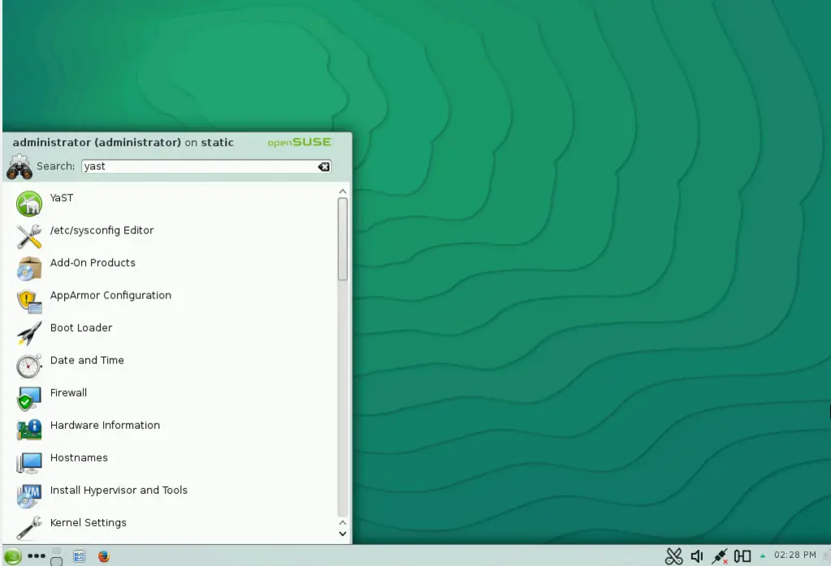Open the three-dot activities button in panel
Screen dimensions: 831x566
click(36, 556)
